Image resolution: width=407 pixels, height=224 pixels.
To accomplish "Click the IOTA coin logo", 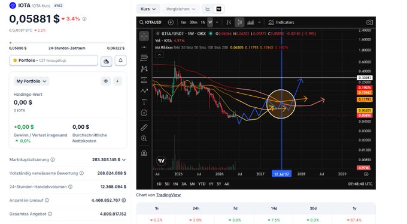I will pos(13,5).
